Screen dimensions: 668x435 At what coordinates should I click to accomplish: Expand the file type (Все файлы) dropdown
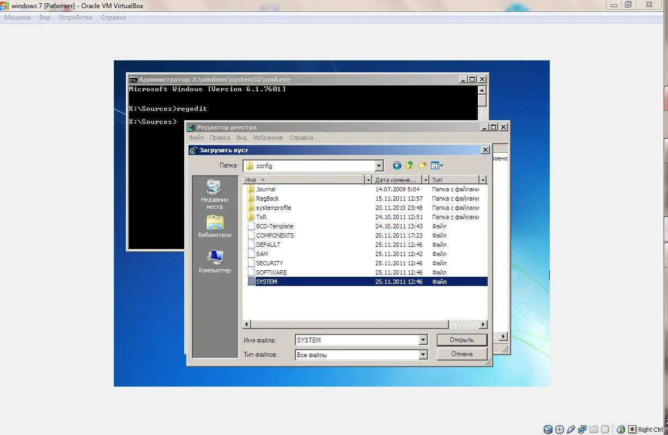pyautogui.click(x=423, y=355)
